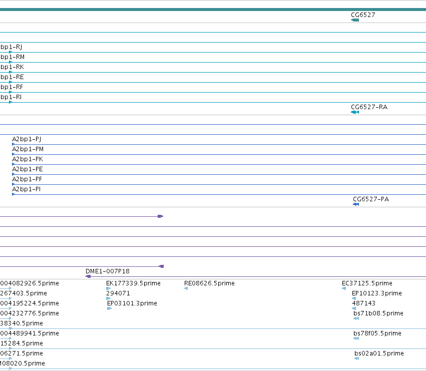Open the 004195224.5prime EST label

click(30, 303)
